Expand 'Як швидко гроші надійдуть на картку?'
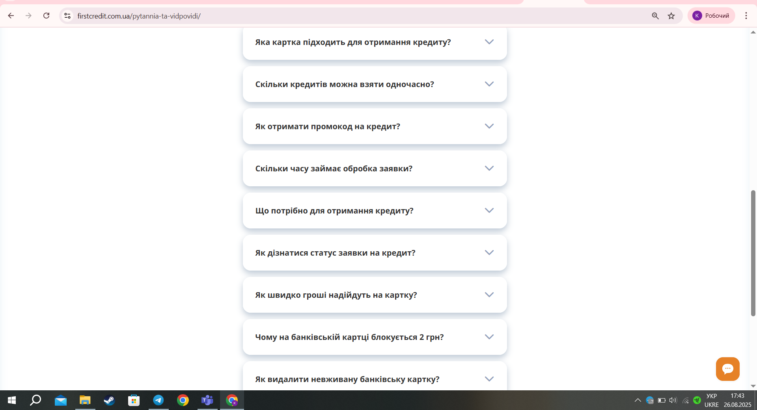 pyautogui.click(x=375, y=295)
